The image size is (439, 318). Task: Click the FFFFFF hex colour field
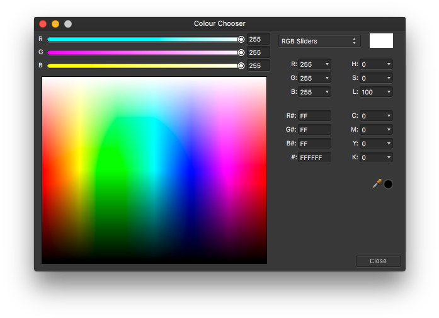pyautogui.click(x=314, y=157)
